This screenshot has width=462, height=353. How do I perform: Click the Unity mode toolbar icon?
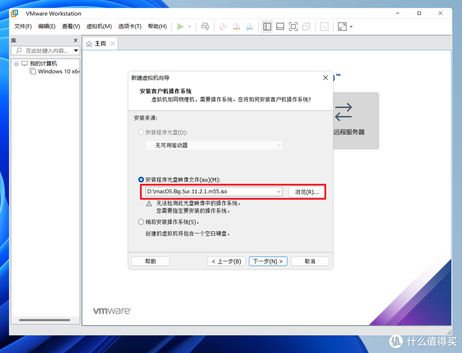[x=306, y=27]
